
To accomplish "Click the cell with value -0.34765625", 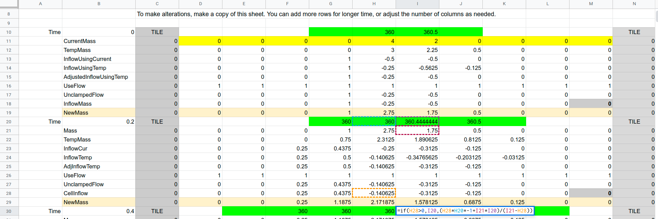I will (417, 157).
